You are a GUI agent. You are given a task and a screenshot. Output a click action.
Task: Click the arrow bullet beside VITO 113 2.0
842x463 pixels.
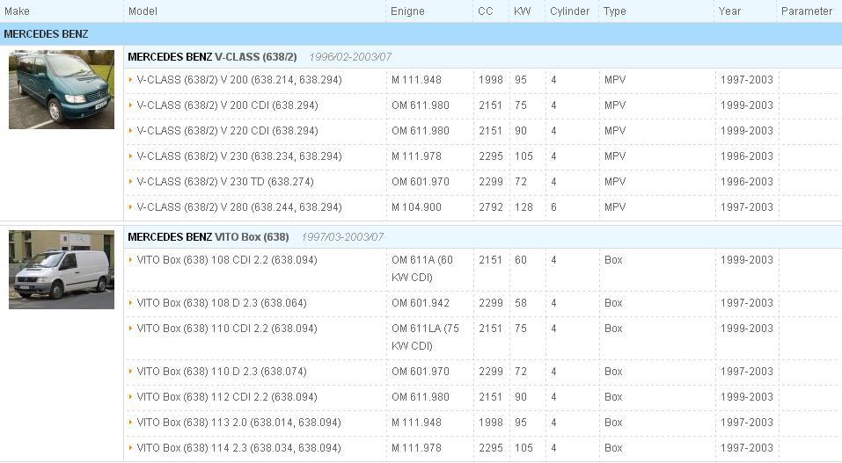(x=130, y=423)
